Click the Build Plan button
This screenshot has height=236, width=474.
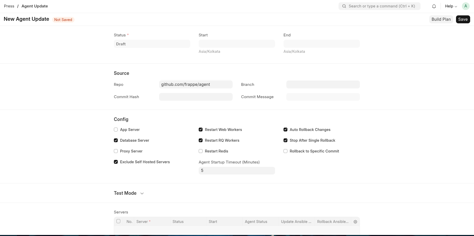[441, 19]
